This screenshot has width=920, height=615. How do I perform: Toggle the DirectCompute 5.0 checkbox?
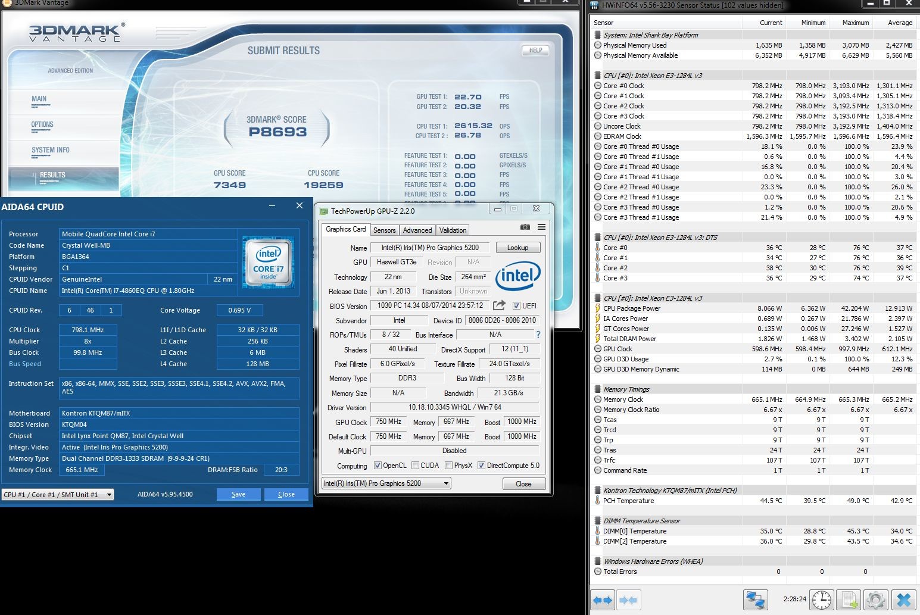point(481,466)
